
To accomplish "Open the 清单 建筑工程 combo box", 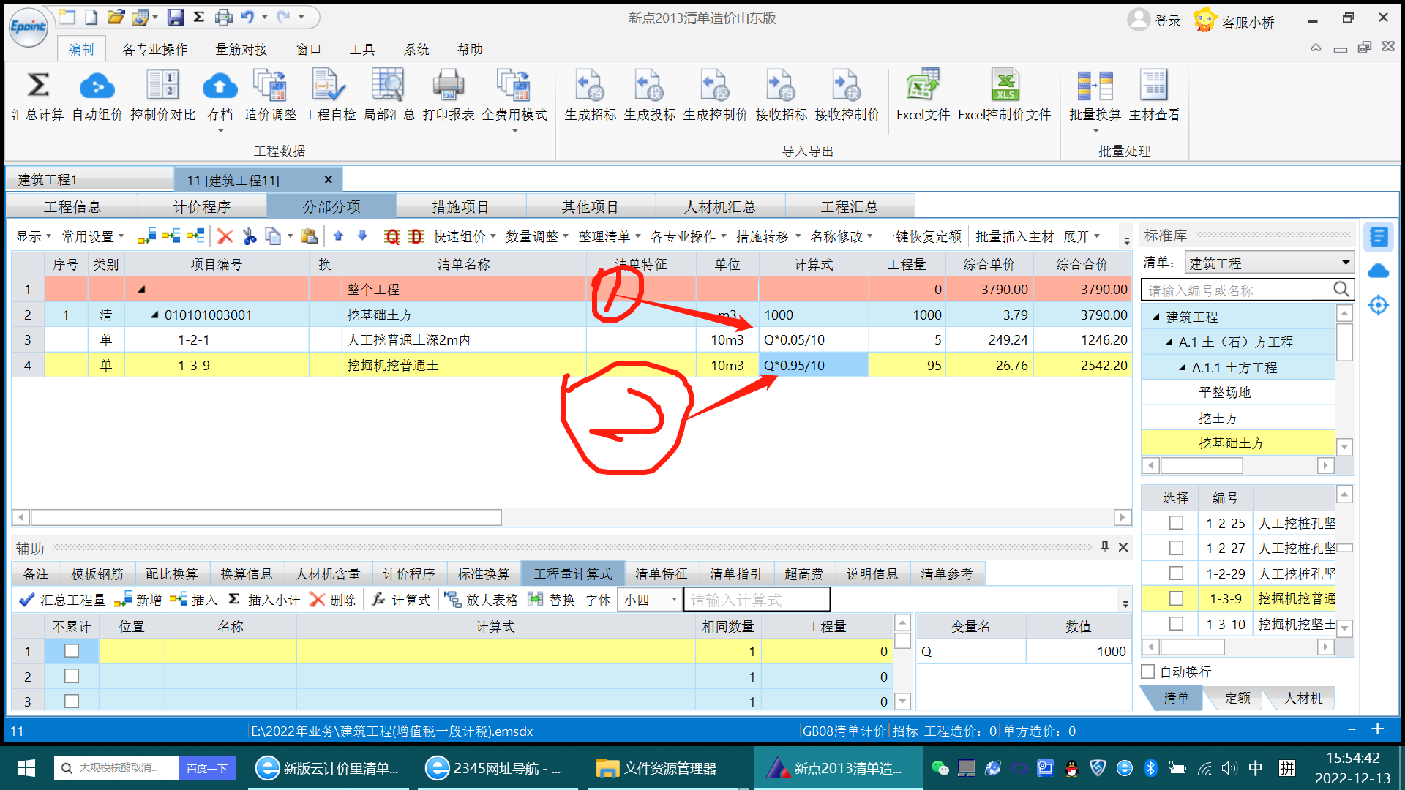I will click(1268, 263).
